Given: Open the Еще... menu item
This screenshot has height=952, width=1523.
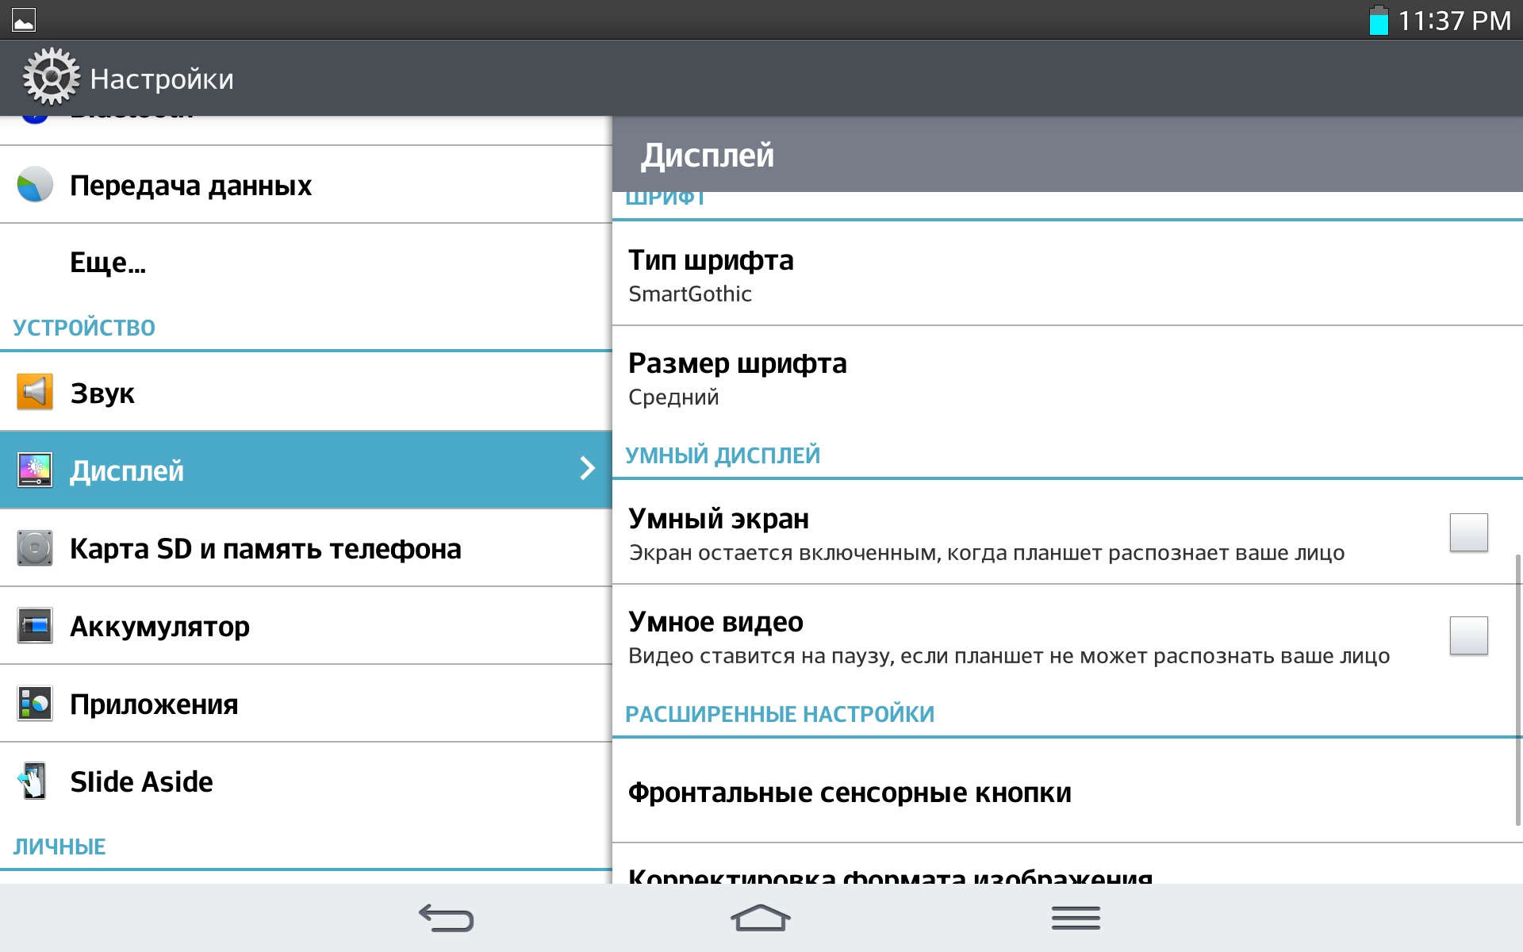Looking at the screenshot, I should (108, 263).
